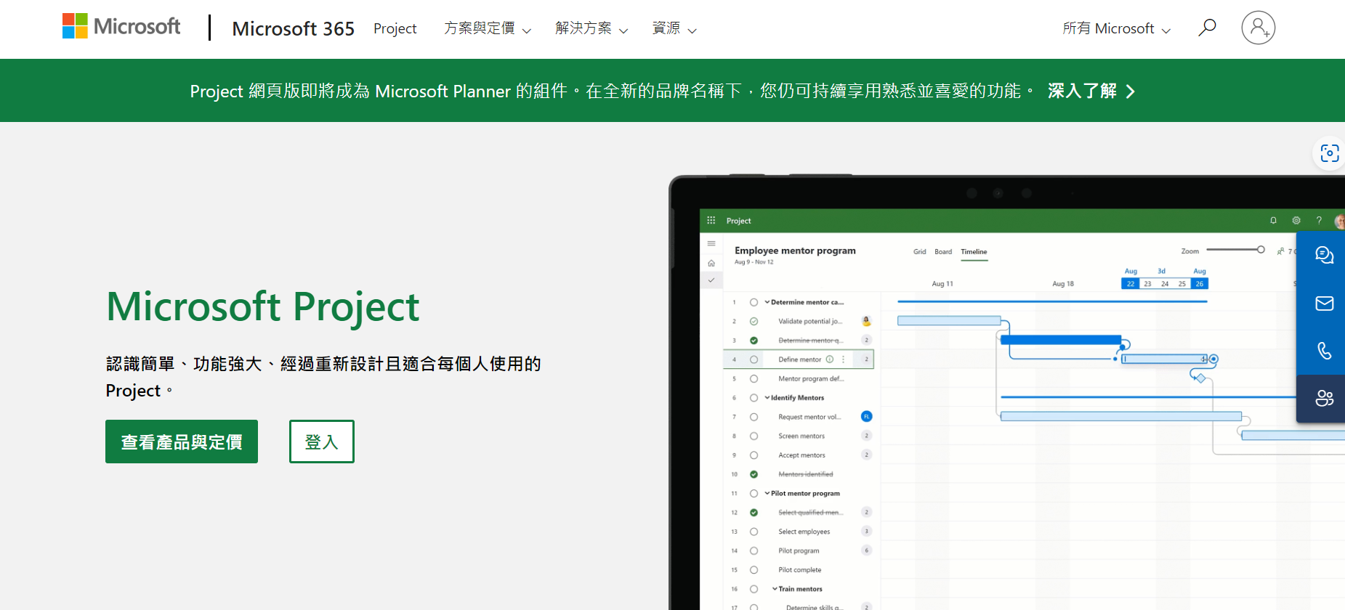1345x610 pixels.
Task: Click the more options dots on Define mentor row
Action: pos(843,359)
